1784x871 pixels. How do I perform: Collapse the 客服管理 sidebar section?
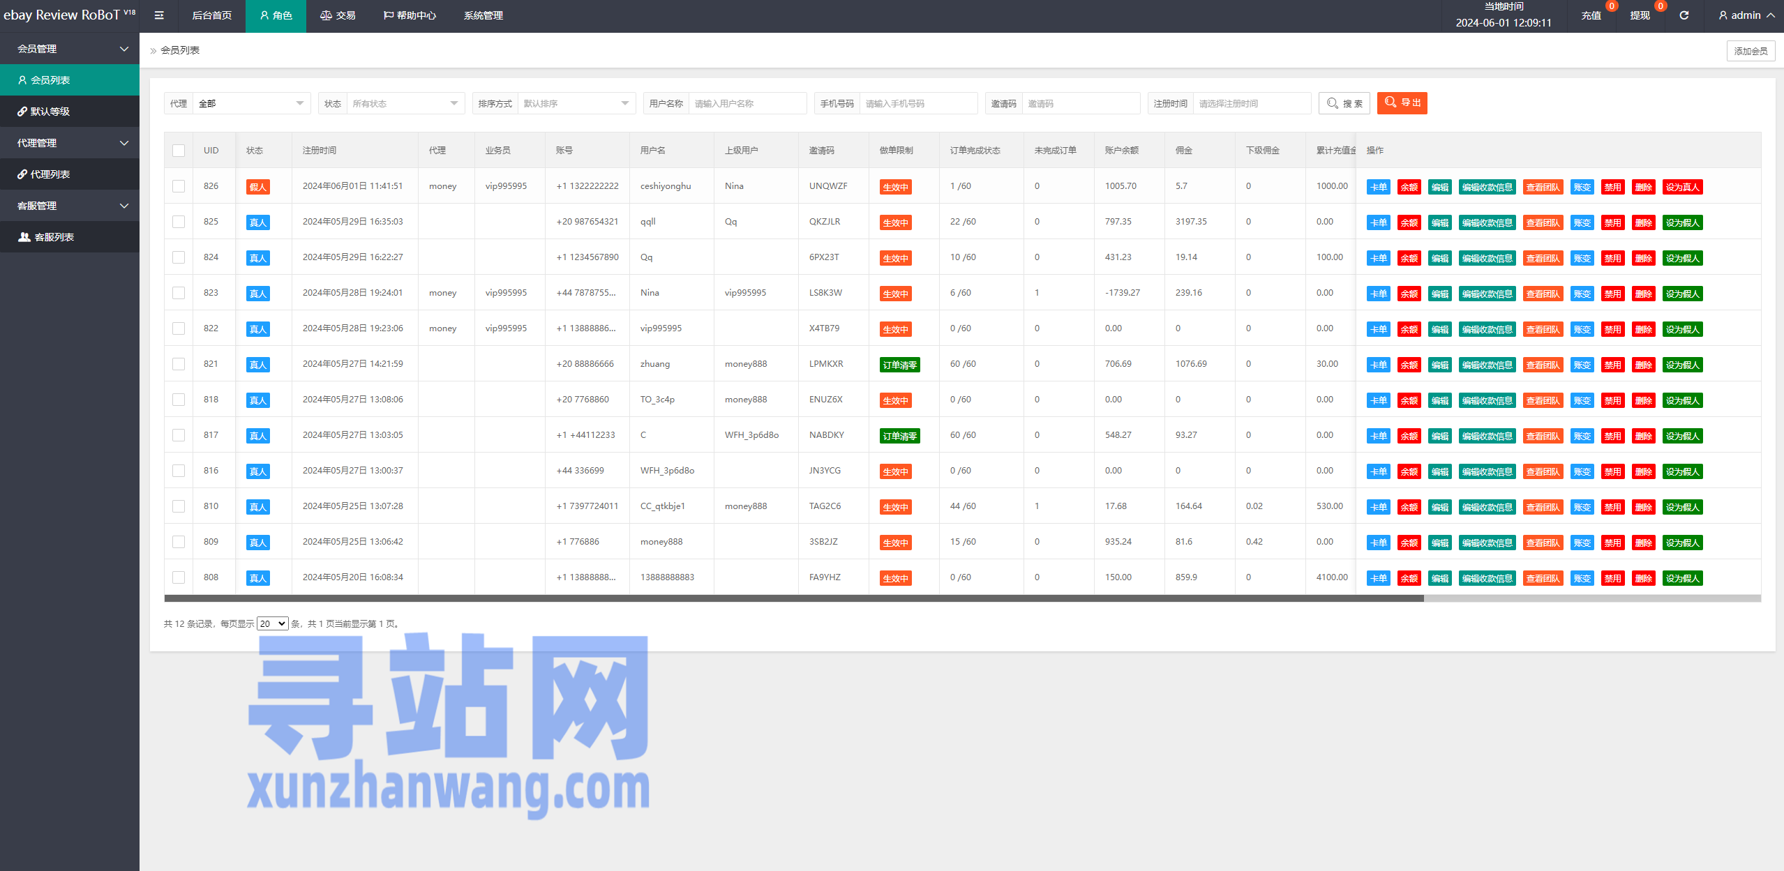(70, 206)
